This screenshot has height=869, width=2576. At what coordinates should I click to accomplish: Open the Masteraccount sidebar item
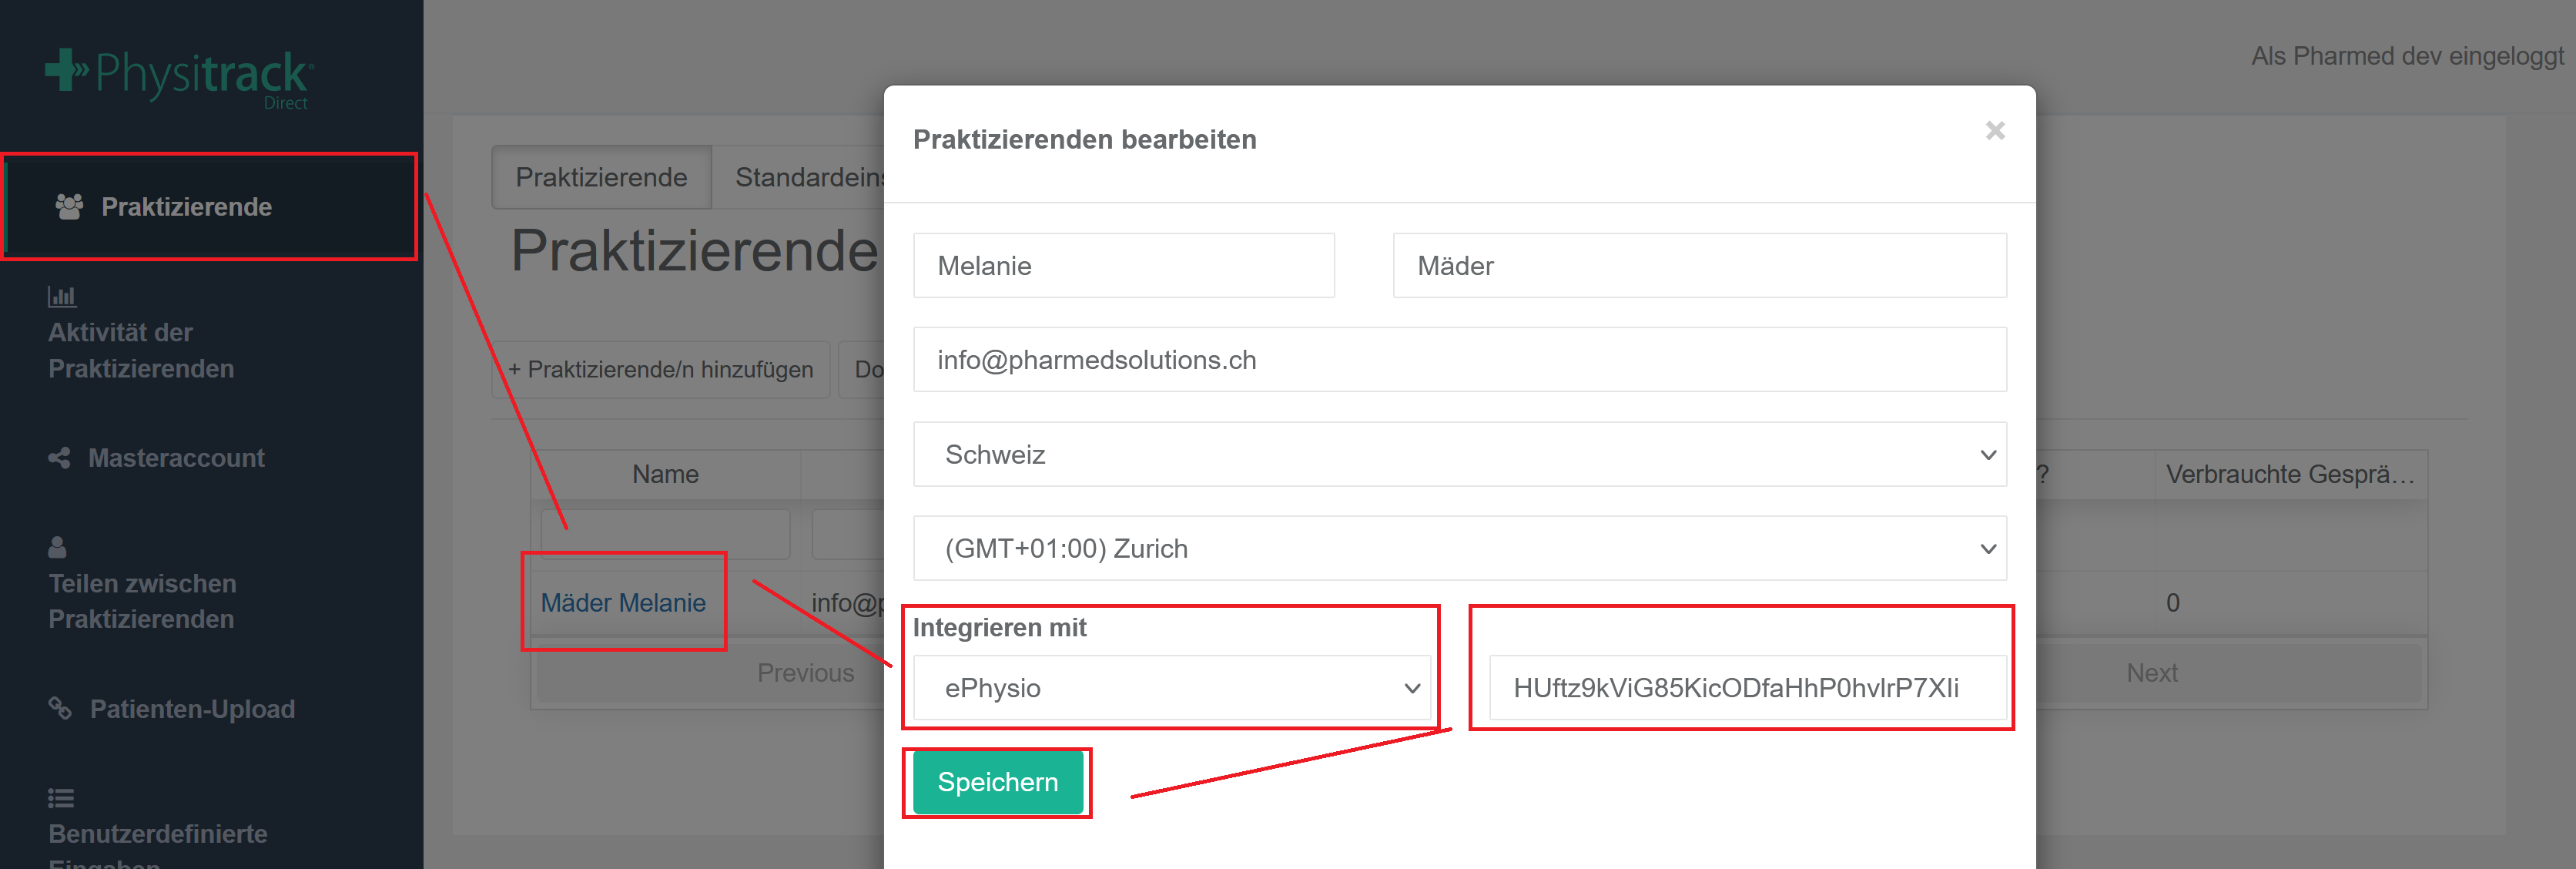pos(157,458)
